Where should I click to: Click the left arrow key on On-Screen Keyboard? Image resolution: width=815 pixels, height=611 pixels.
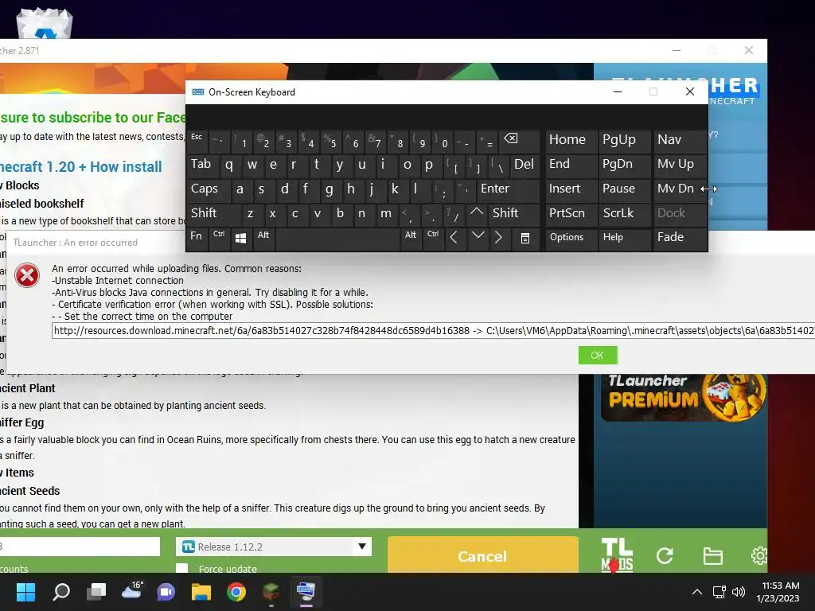pyautogui.click(x=454, y=237)
